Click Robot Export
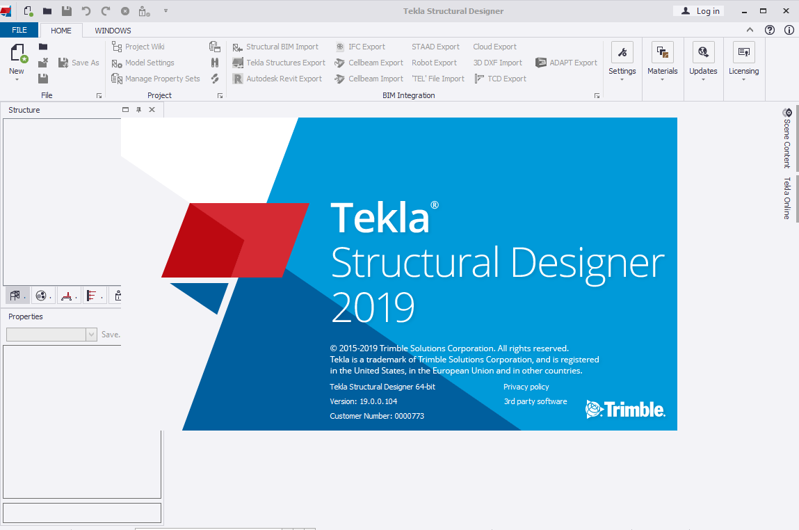The height and width of the screenshot is (530, 799). click(x=434, y=63)
